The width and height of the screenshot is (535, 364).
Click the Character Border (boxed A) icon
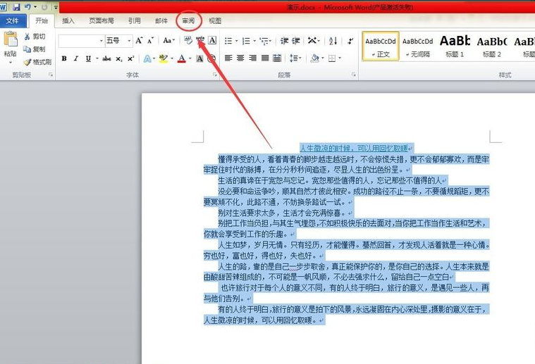212,41
